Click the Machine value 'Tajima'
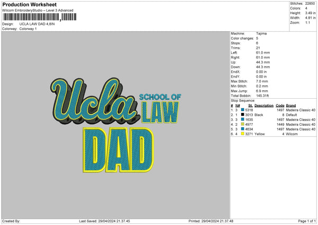Image resolution: width=318 pixels, height=225 pixels. point(261,33)
